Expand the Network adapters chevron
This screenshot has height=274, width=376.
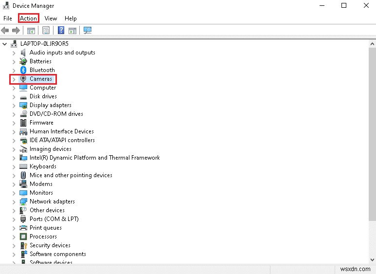click(14, 202)
